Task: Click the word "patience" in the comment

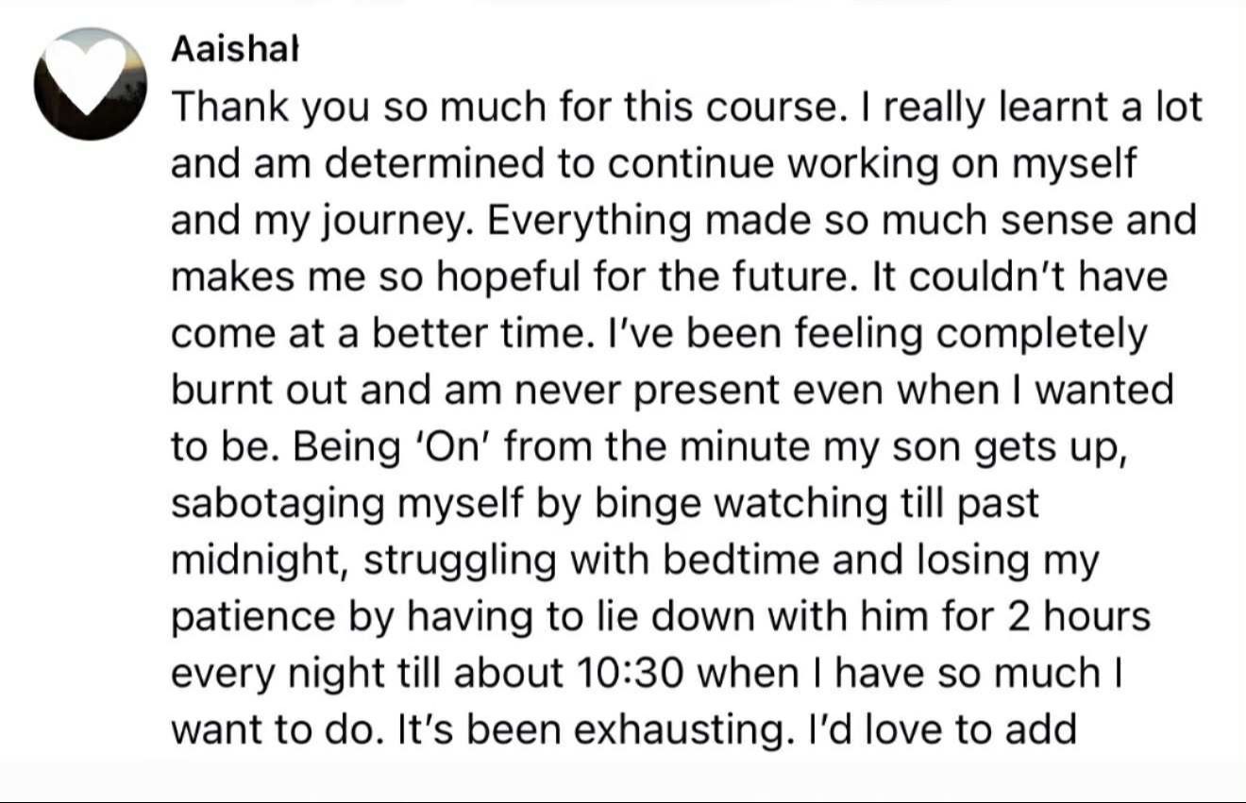Action: pos(251,617)
